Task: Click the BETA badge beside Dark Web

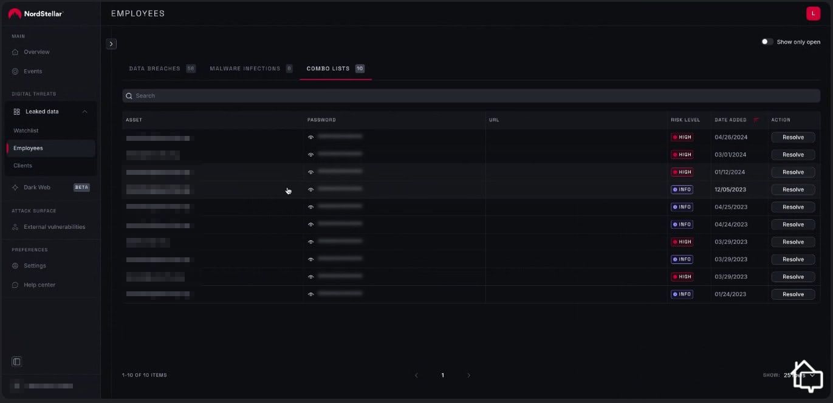Action: (x=81, y=188)
